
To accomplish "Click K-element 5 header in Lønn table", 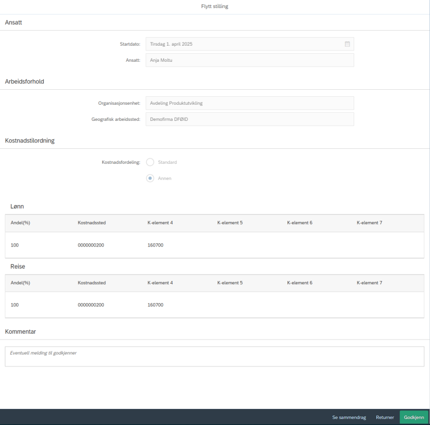I will click(x=230, y=222).
